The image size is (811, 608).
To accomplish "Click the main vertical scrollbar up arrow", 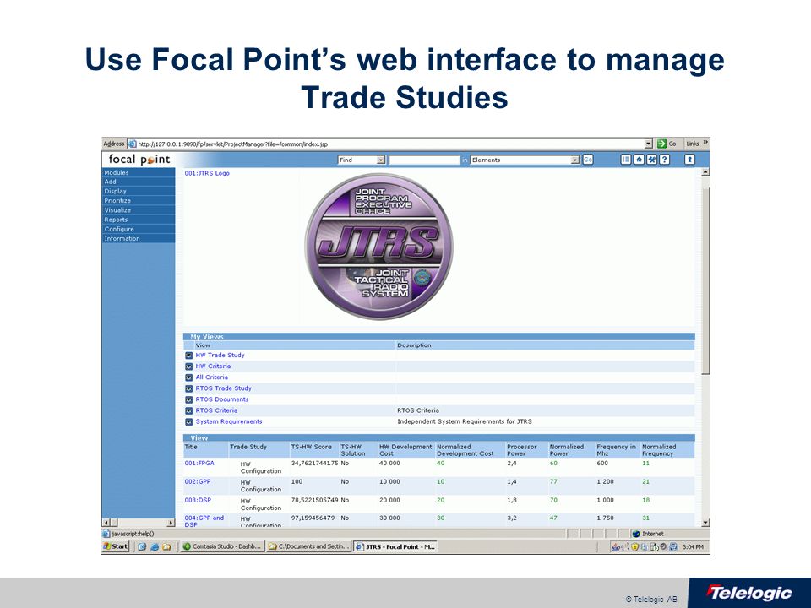I will click(705, 172).
